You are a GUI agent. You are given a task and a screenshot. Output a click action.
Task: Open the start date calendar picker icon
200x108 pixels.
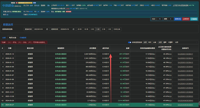[47, 29]
